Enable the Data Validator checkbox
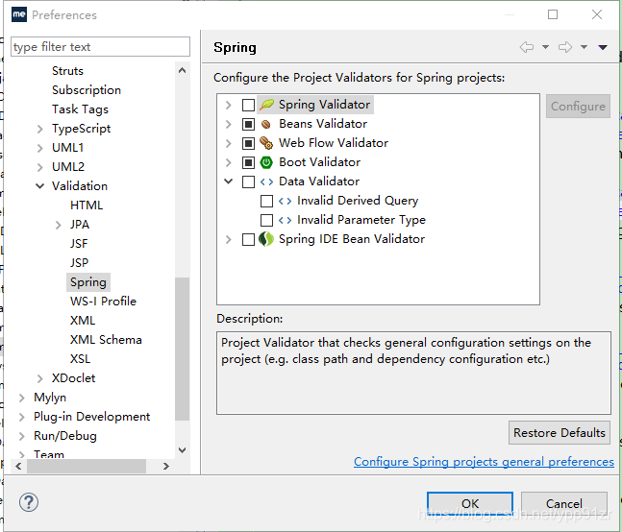622x532 pixels. coord(248,181)
